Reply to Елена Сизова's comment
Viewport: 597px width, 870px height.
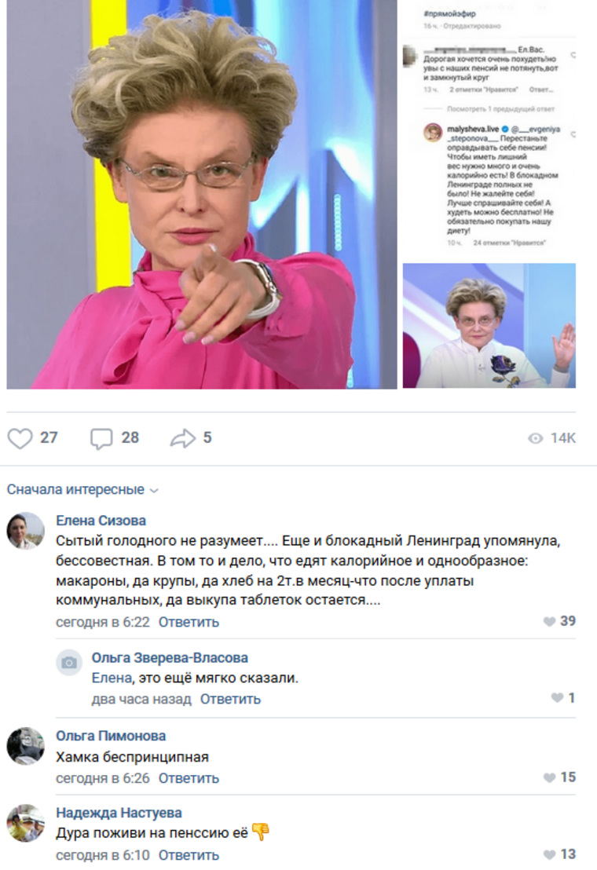pyautogui.click(x=189, y=622)
